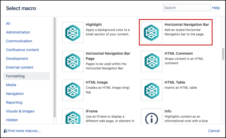Open the External content category

20,67
